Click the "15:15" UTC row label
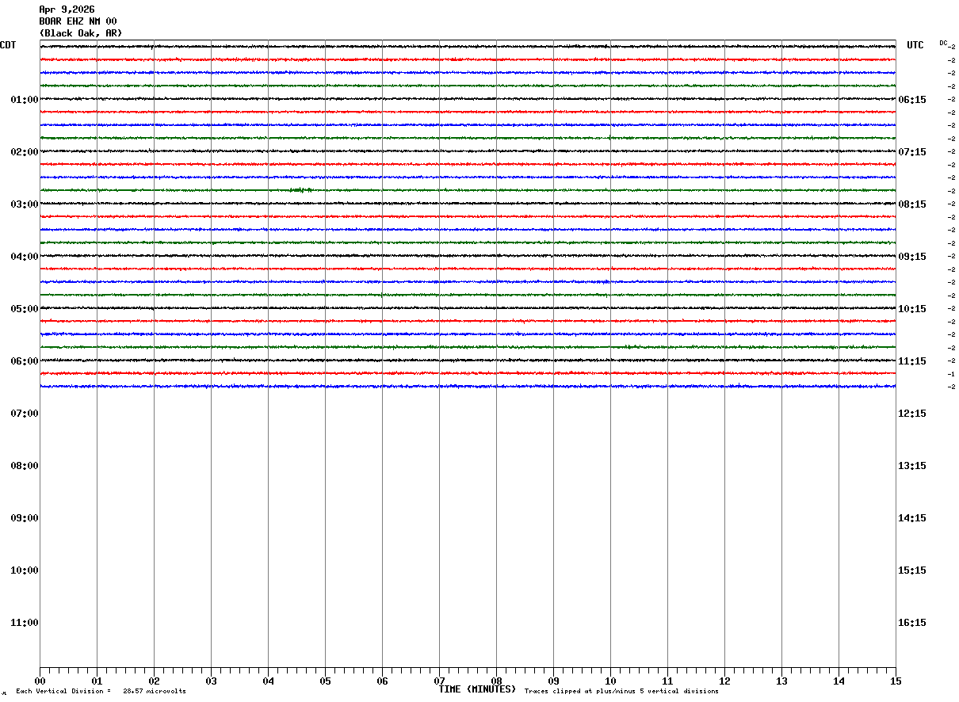The width and height of the screenshot is (959, 702). [x=912, y=570]
